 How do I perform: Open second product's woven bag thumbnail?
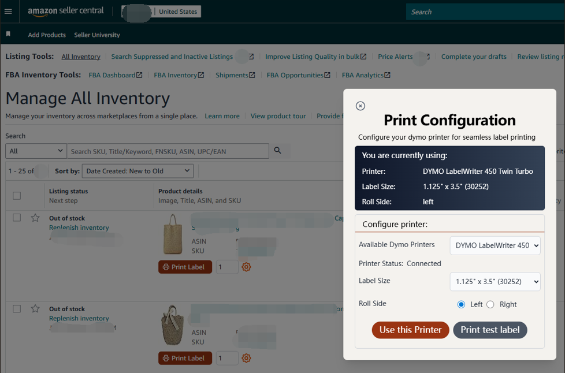coord(173,325)
